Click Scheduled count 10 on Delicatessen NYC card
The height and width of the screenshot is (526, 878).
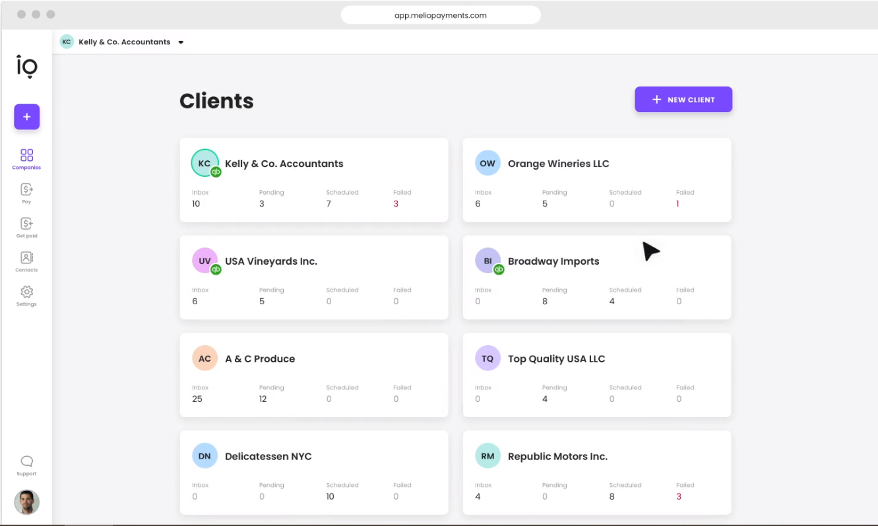coord(330,497)
